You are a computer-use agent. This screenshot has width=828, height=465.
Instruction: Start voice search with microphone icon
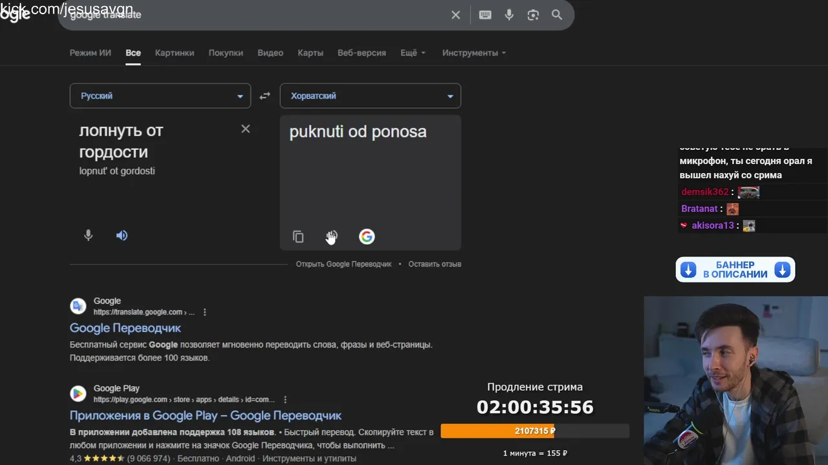coord(509,15)
